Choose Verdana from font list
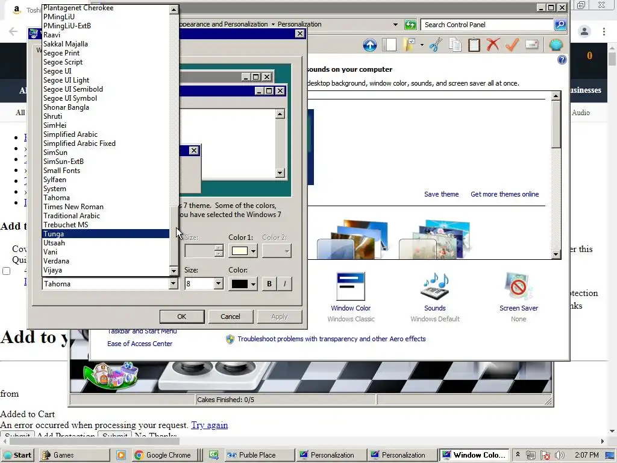The height and width of the screenshot is (463, 617). [x=105, y=261]
